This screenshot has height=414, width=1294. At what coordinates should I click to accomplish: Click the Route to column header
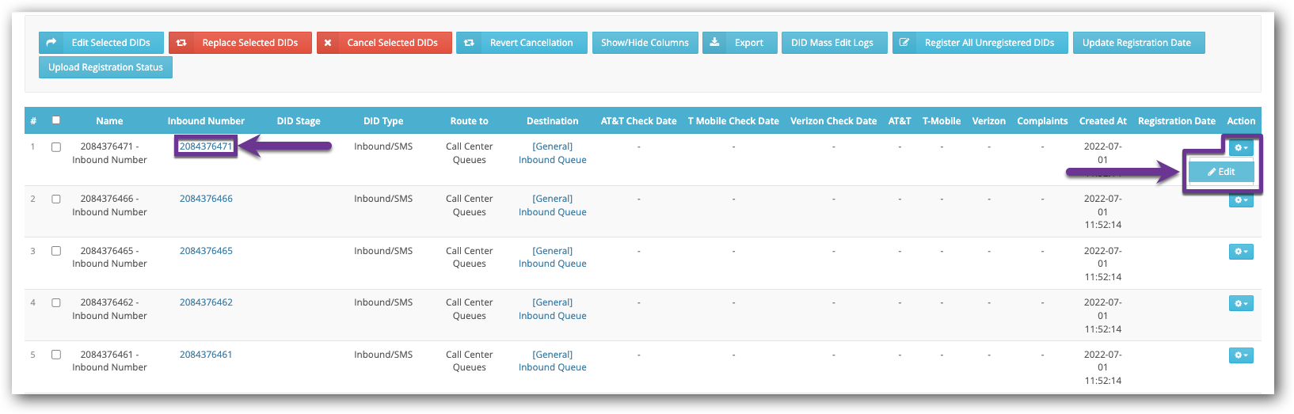(x=470, y=121)
